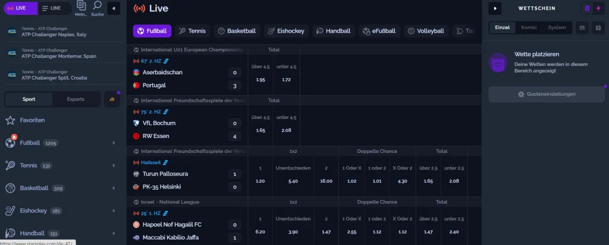Open live stats icon beside Halbzeit

pos(165,163)
